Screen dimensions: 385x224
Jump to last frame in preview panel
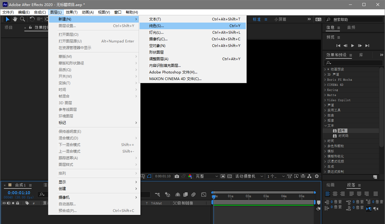[x=367, y=46]
